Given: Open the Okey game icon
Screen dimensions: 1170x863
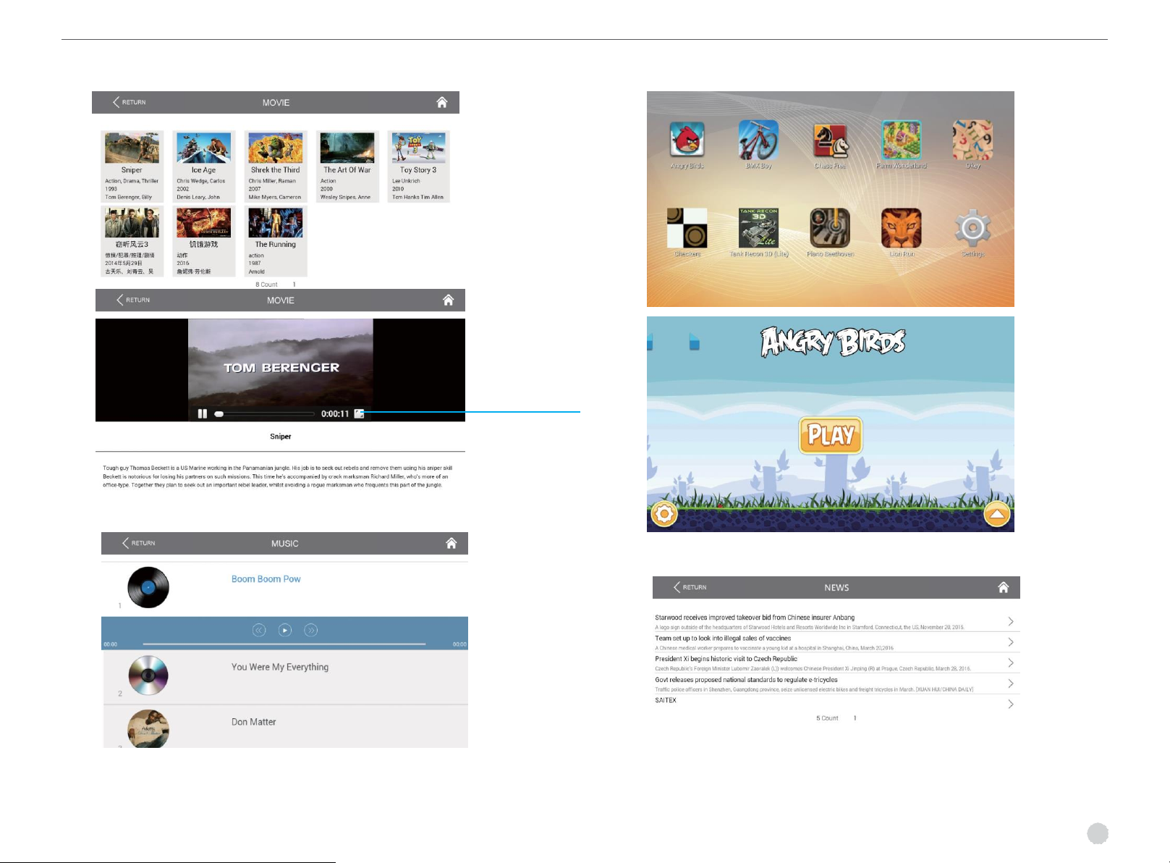Looking at the screenshot, I should [x=972, y=140].
